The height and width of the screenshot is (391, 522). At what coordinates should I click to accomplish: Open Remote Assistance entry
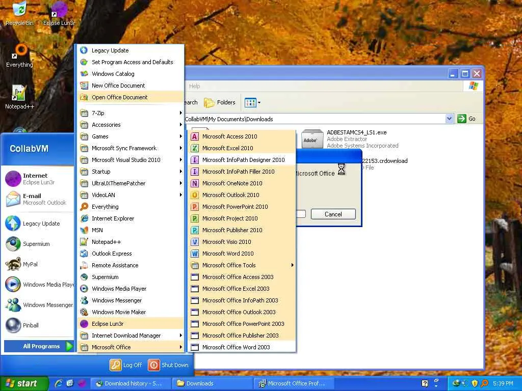pyautogui.click(x=131, y=265)
